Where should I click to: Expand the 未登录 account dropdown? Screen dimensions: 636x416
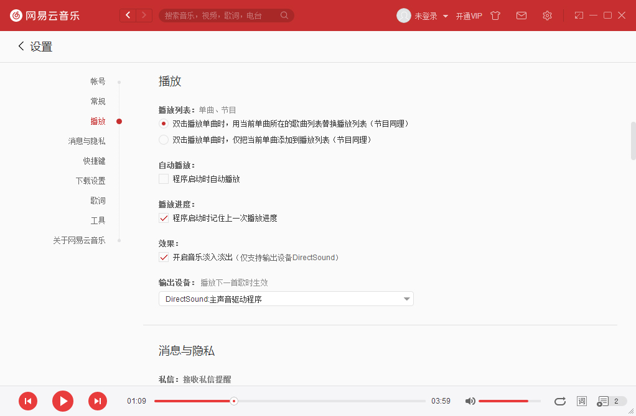[x=429, y=16]
